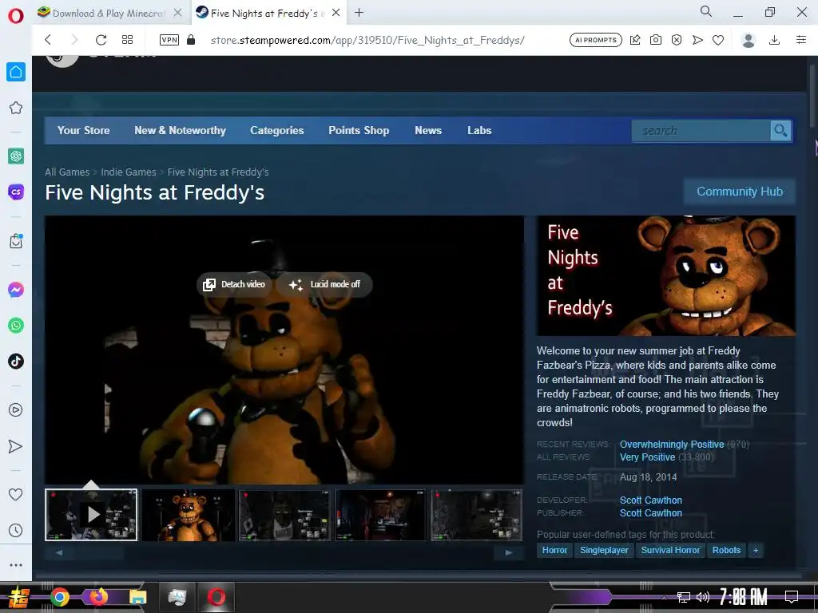
Task: Open the downloads icon in toolbar
Action: tap(775, 40)
